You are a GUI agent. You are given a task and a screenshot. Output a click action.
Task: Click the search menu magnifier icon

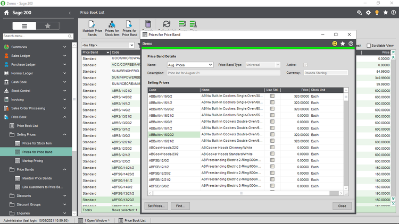point(70,36)
